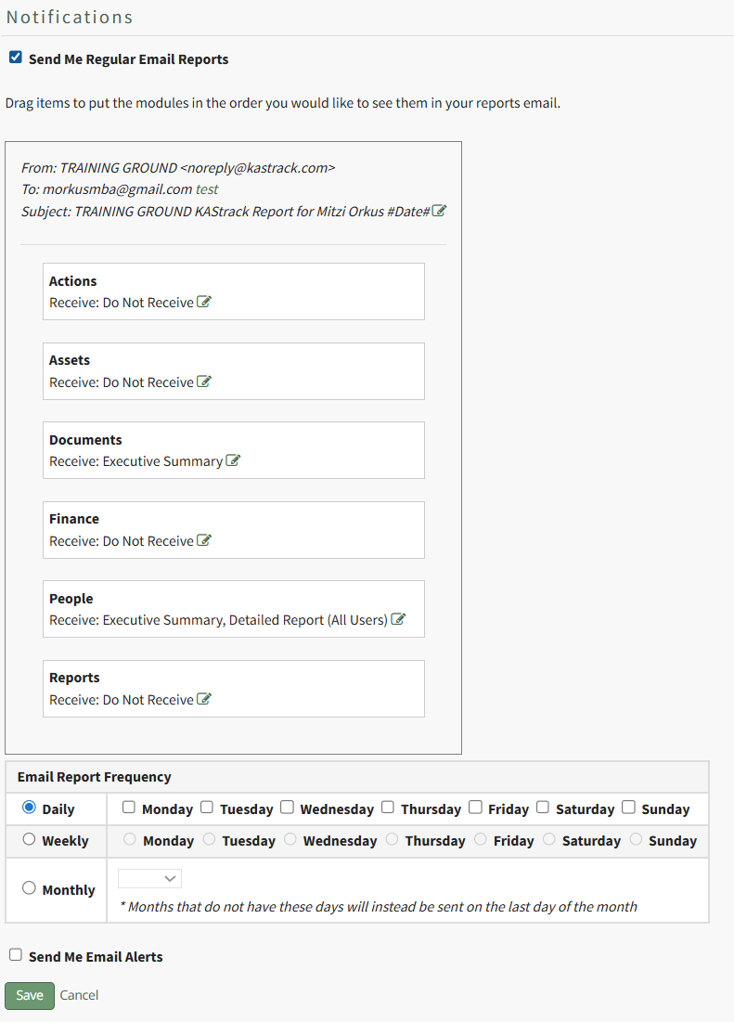Check Monday in the Daily row
The width and height of the screenshot is (734, 1022).
click(129, 808)
